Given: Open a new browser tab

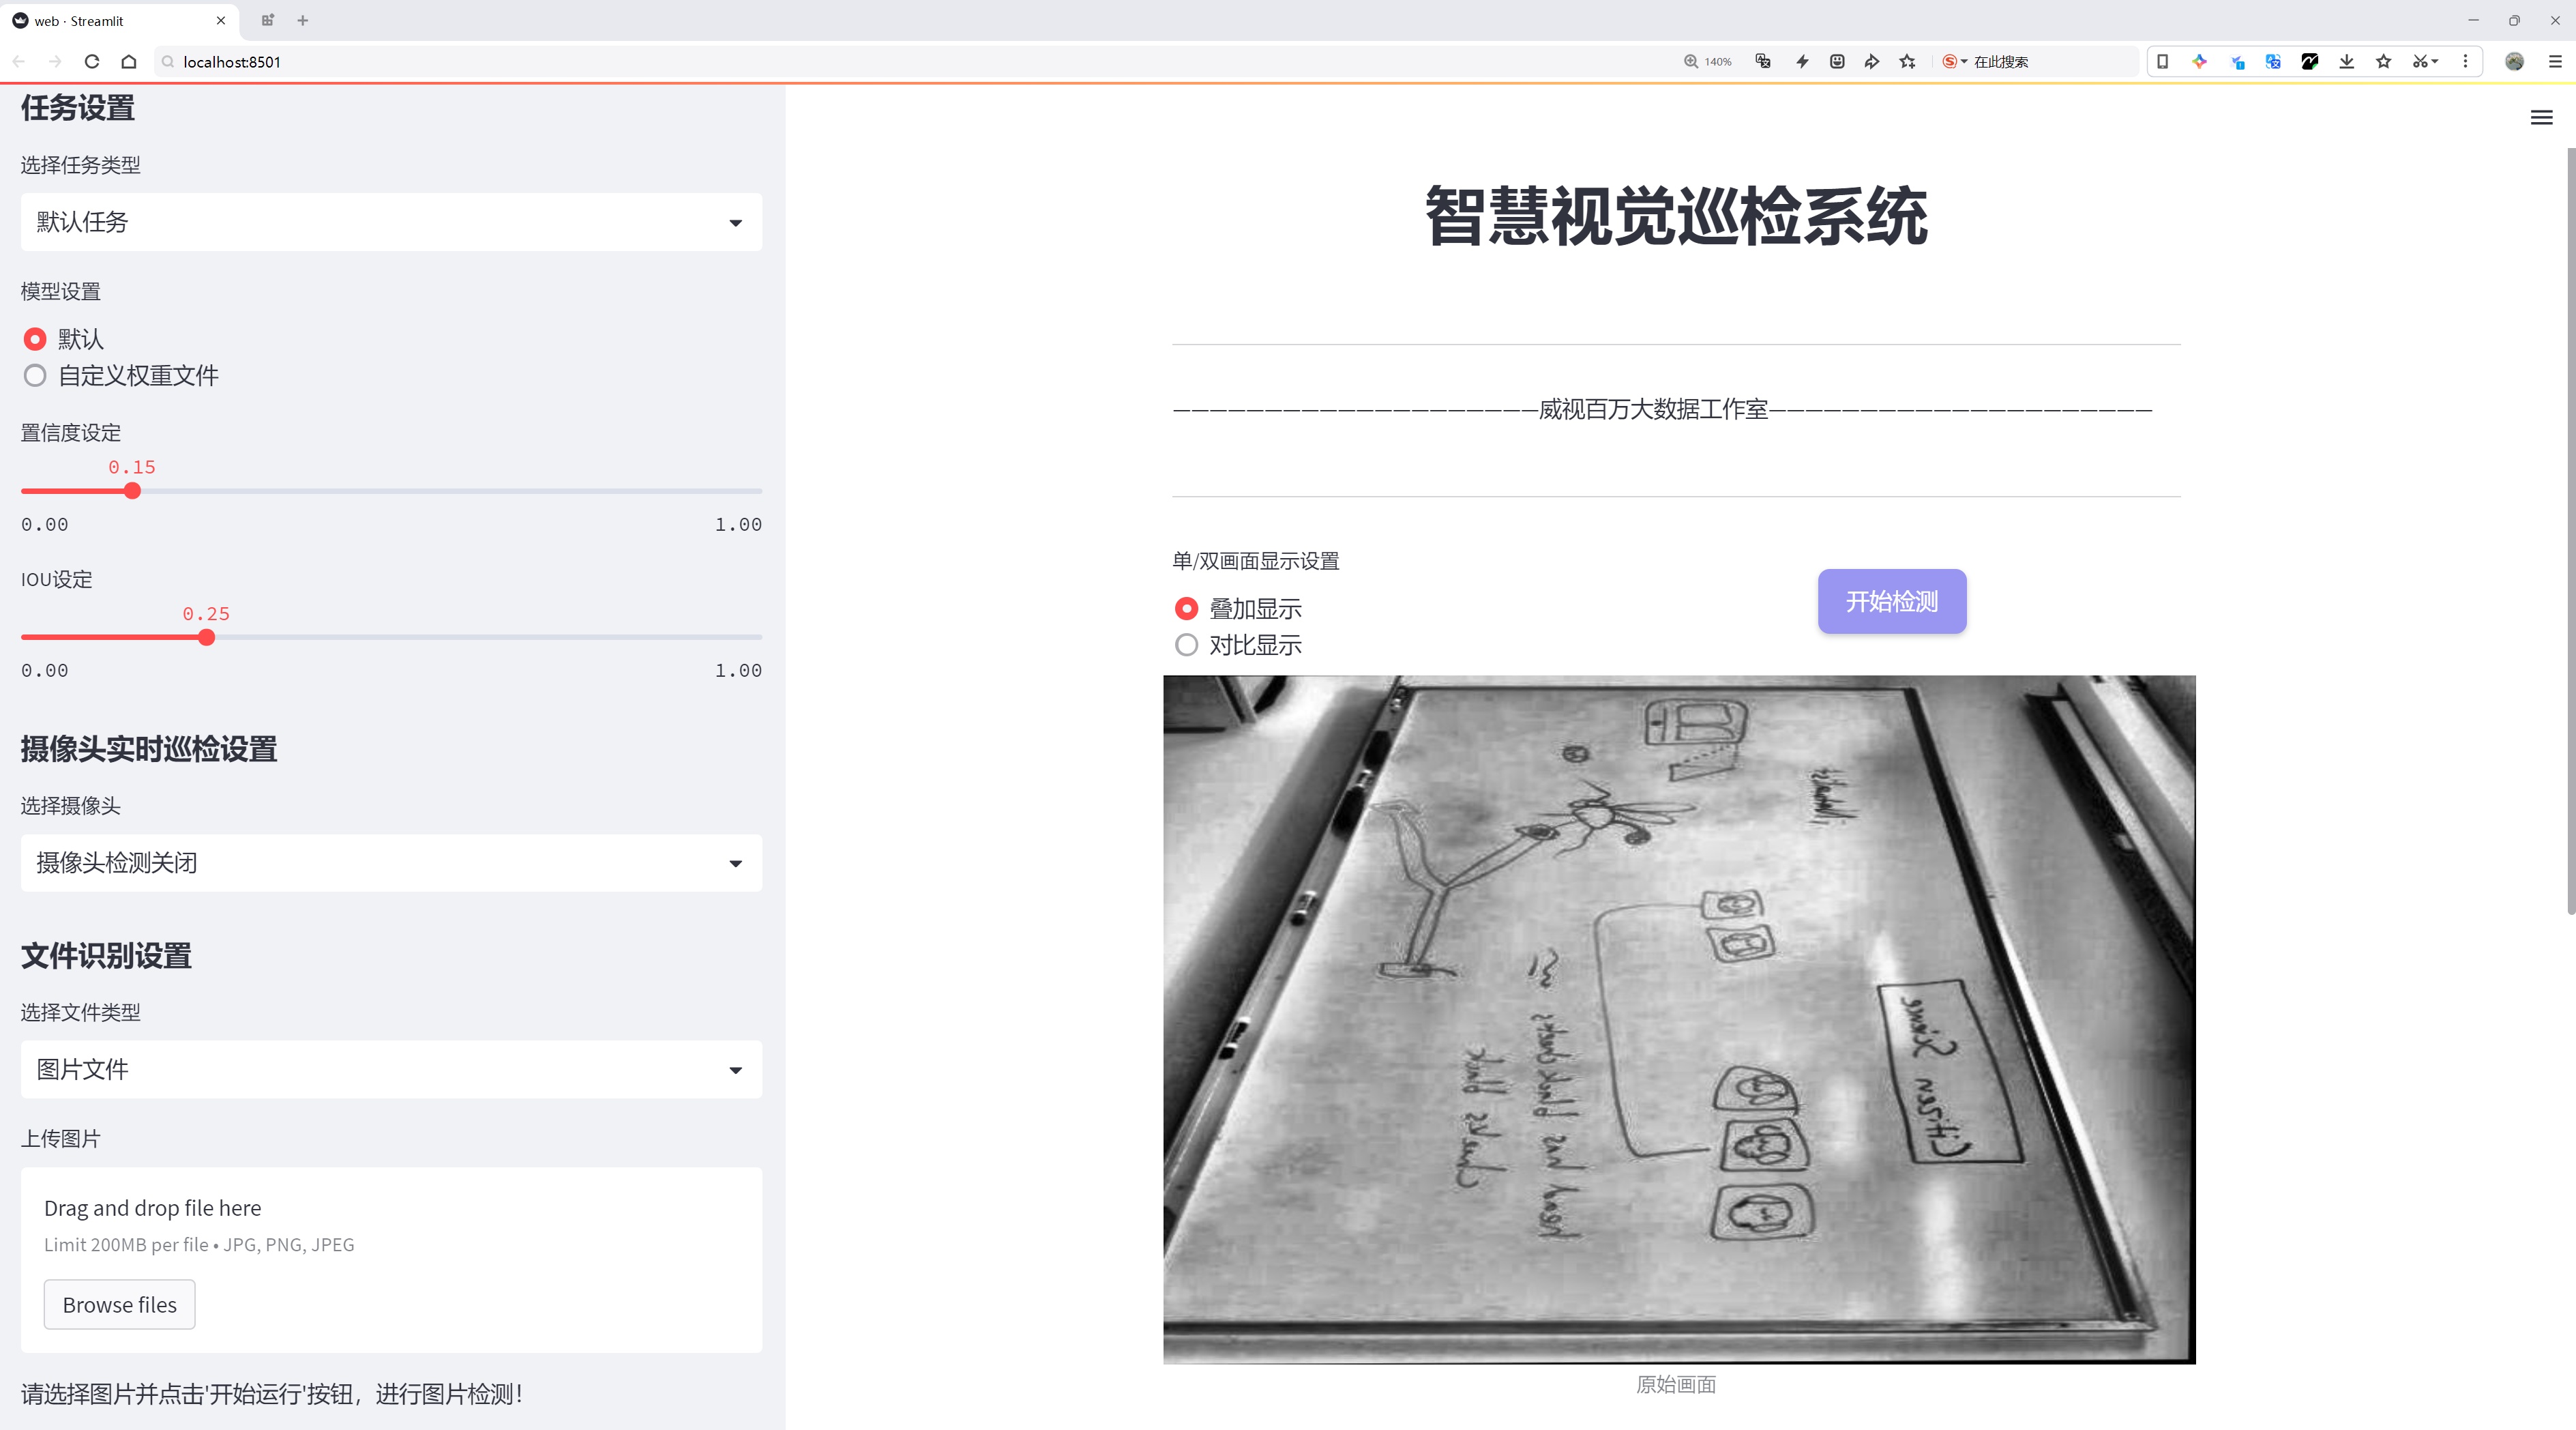Looking at the screenshot, I should [x=303, y=20].
